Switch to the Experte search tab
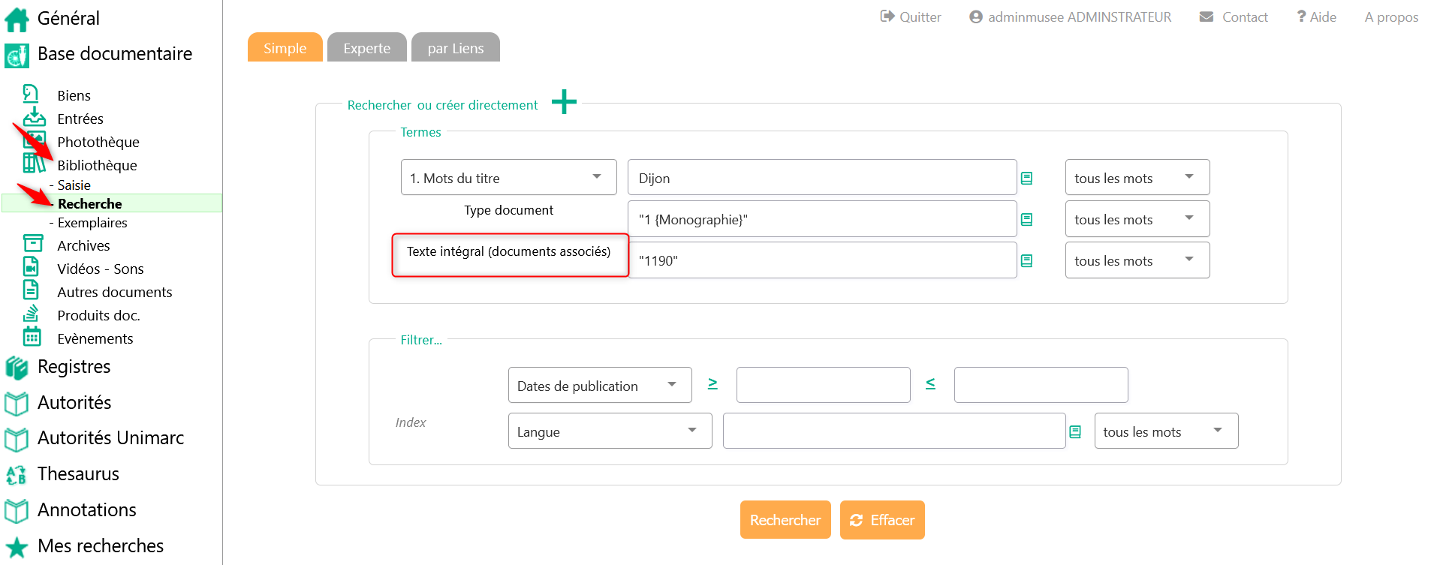1431x565 pixels. click(366, 48)
